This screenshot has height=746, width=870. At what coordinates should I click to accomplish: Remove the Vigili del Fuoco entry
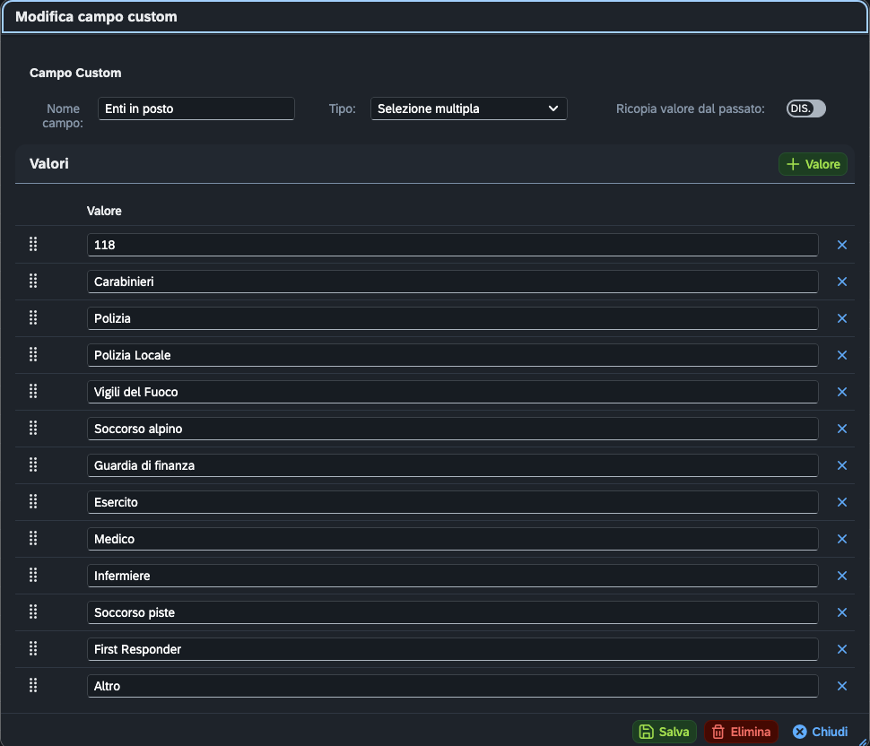click(x=841, y=392)
